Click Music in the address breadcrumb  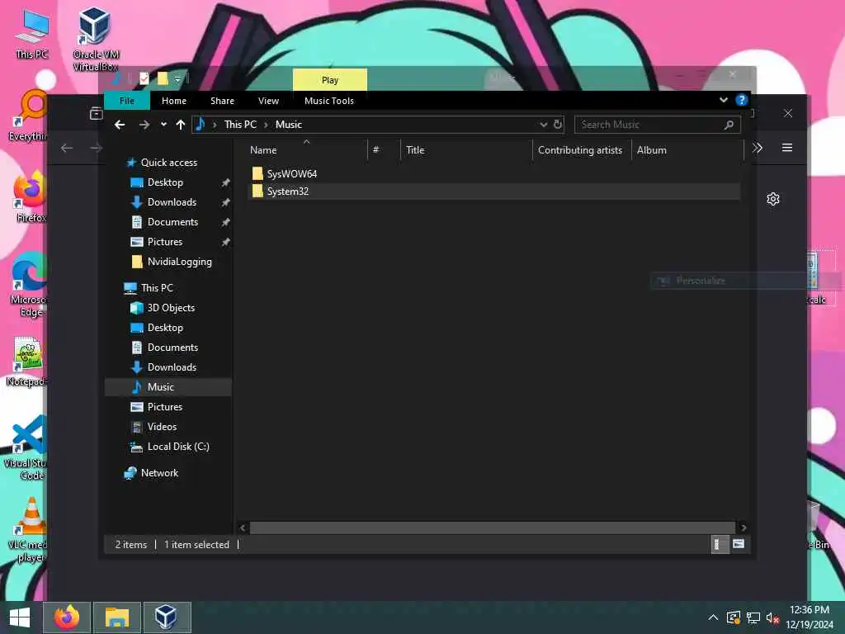pyautogui.click(x=289, y=125)
